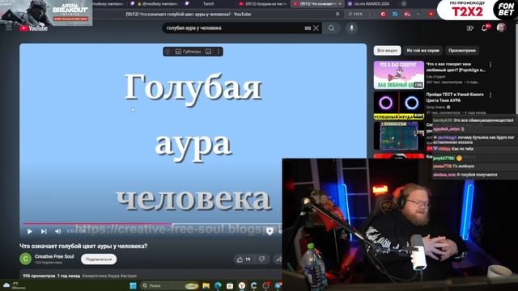
Task: Open the favorite color video thumbnail
Action: pos(399,75)
